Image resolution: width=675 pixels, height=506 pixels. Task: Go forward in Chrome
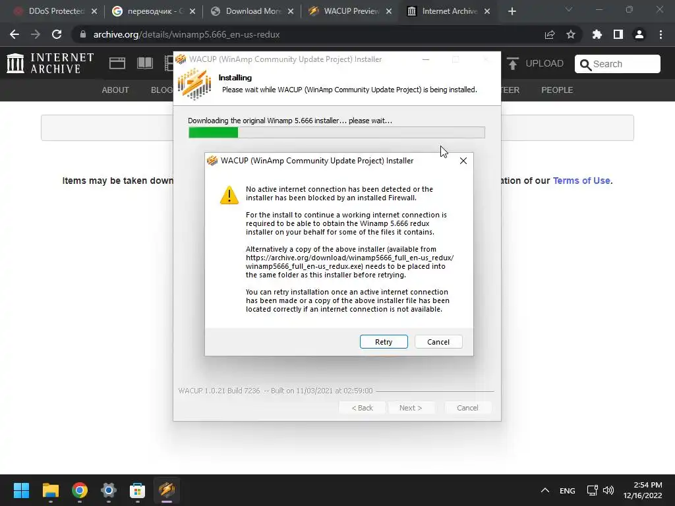pos(36,34)
